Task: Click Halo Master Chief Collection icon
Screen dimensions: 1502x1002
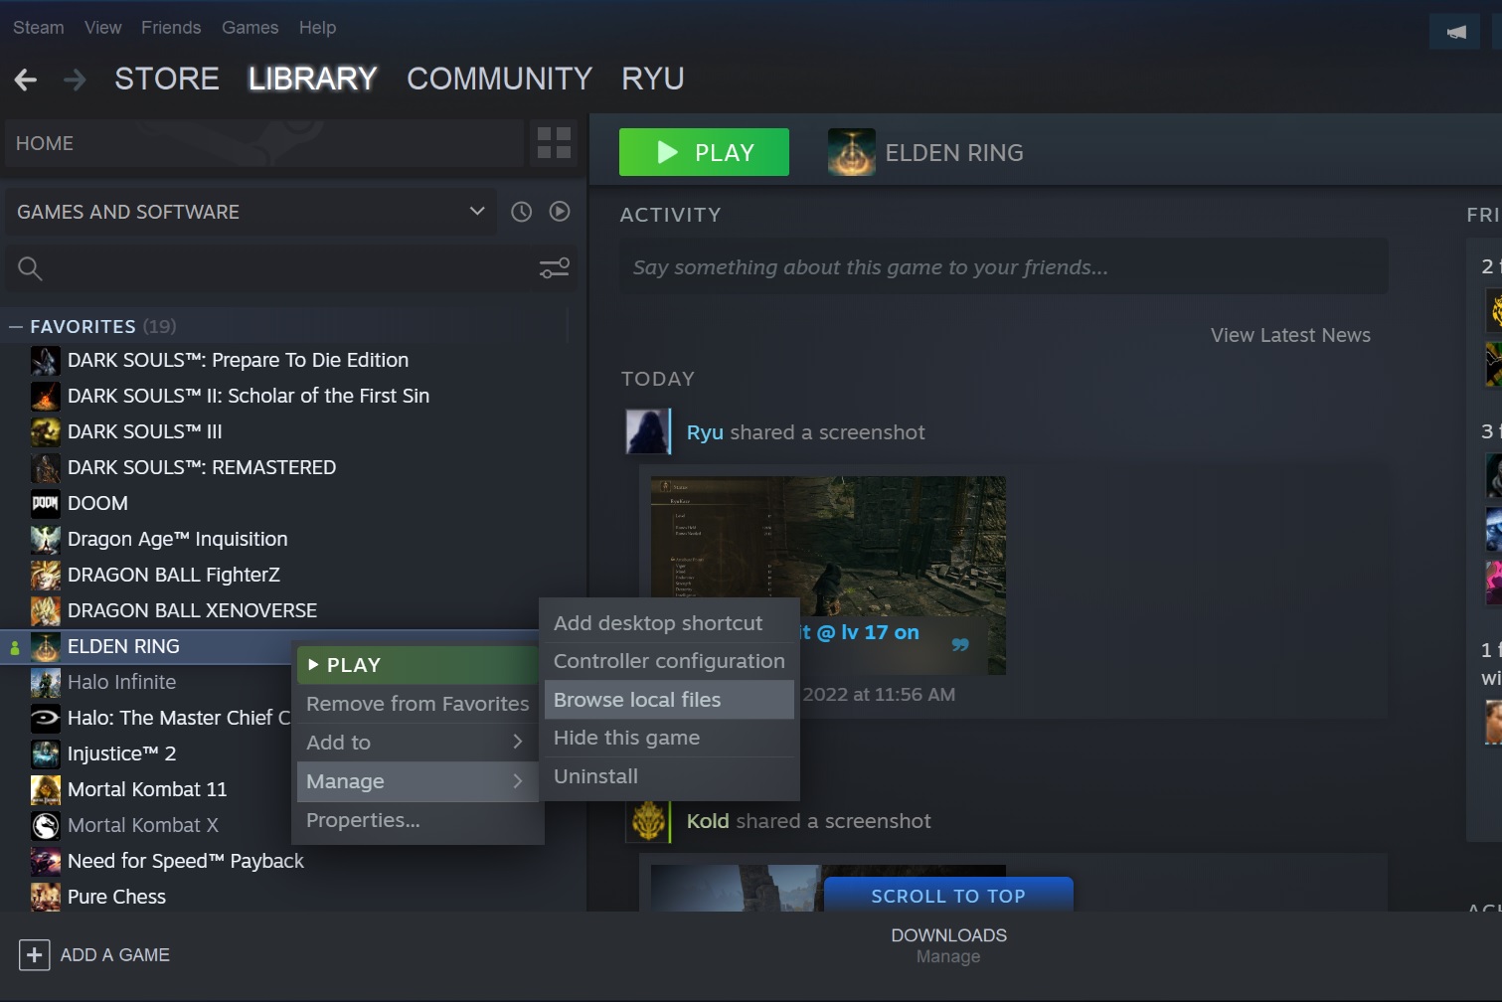Action: coord(46,718)
